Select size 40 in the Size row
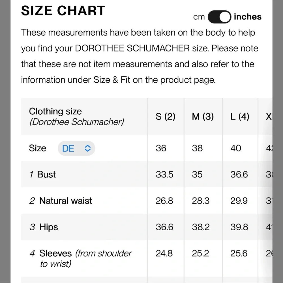The height and width of the screenshot is (283, 283). (x=236, y=148)
